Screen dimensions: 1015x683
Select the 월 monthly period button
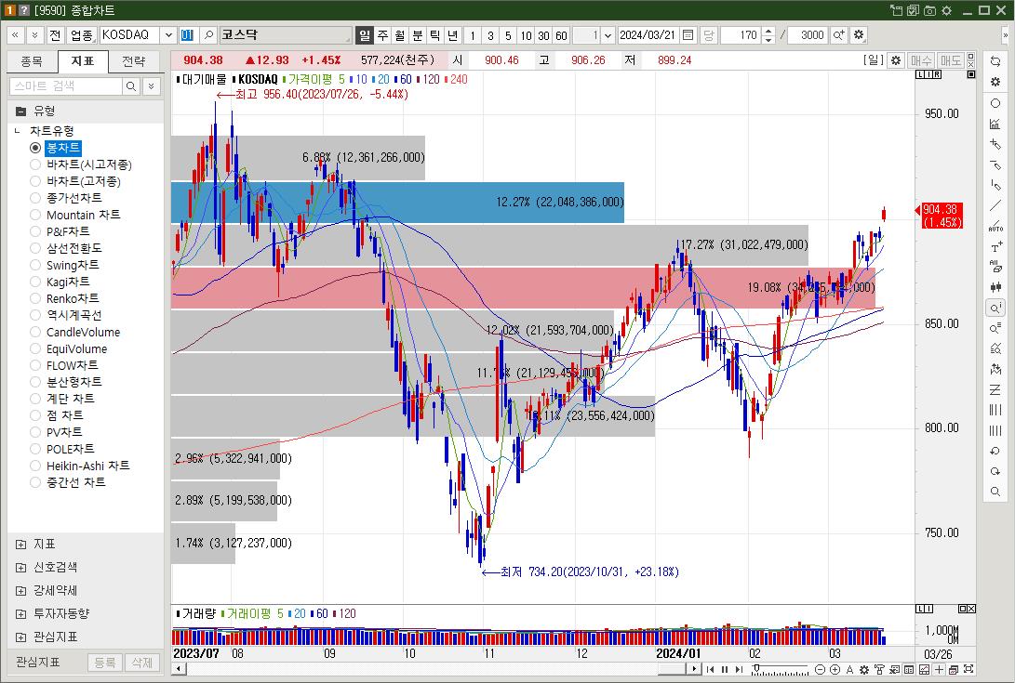400,35
